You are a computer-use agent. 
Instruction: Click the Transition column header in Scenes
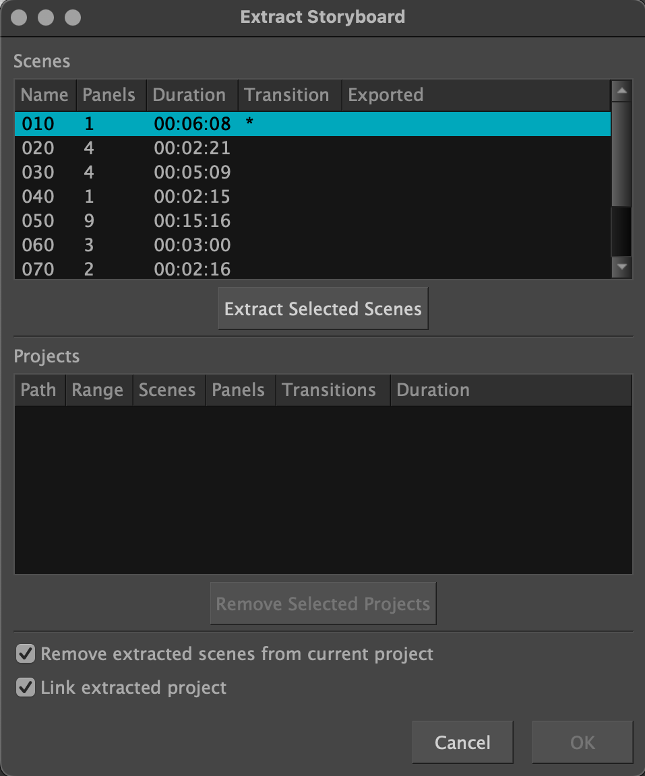click(286, 95)
